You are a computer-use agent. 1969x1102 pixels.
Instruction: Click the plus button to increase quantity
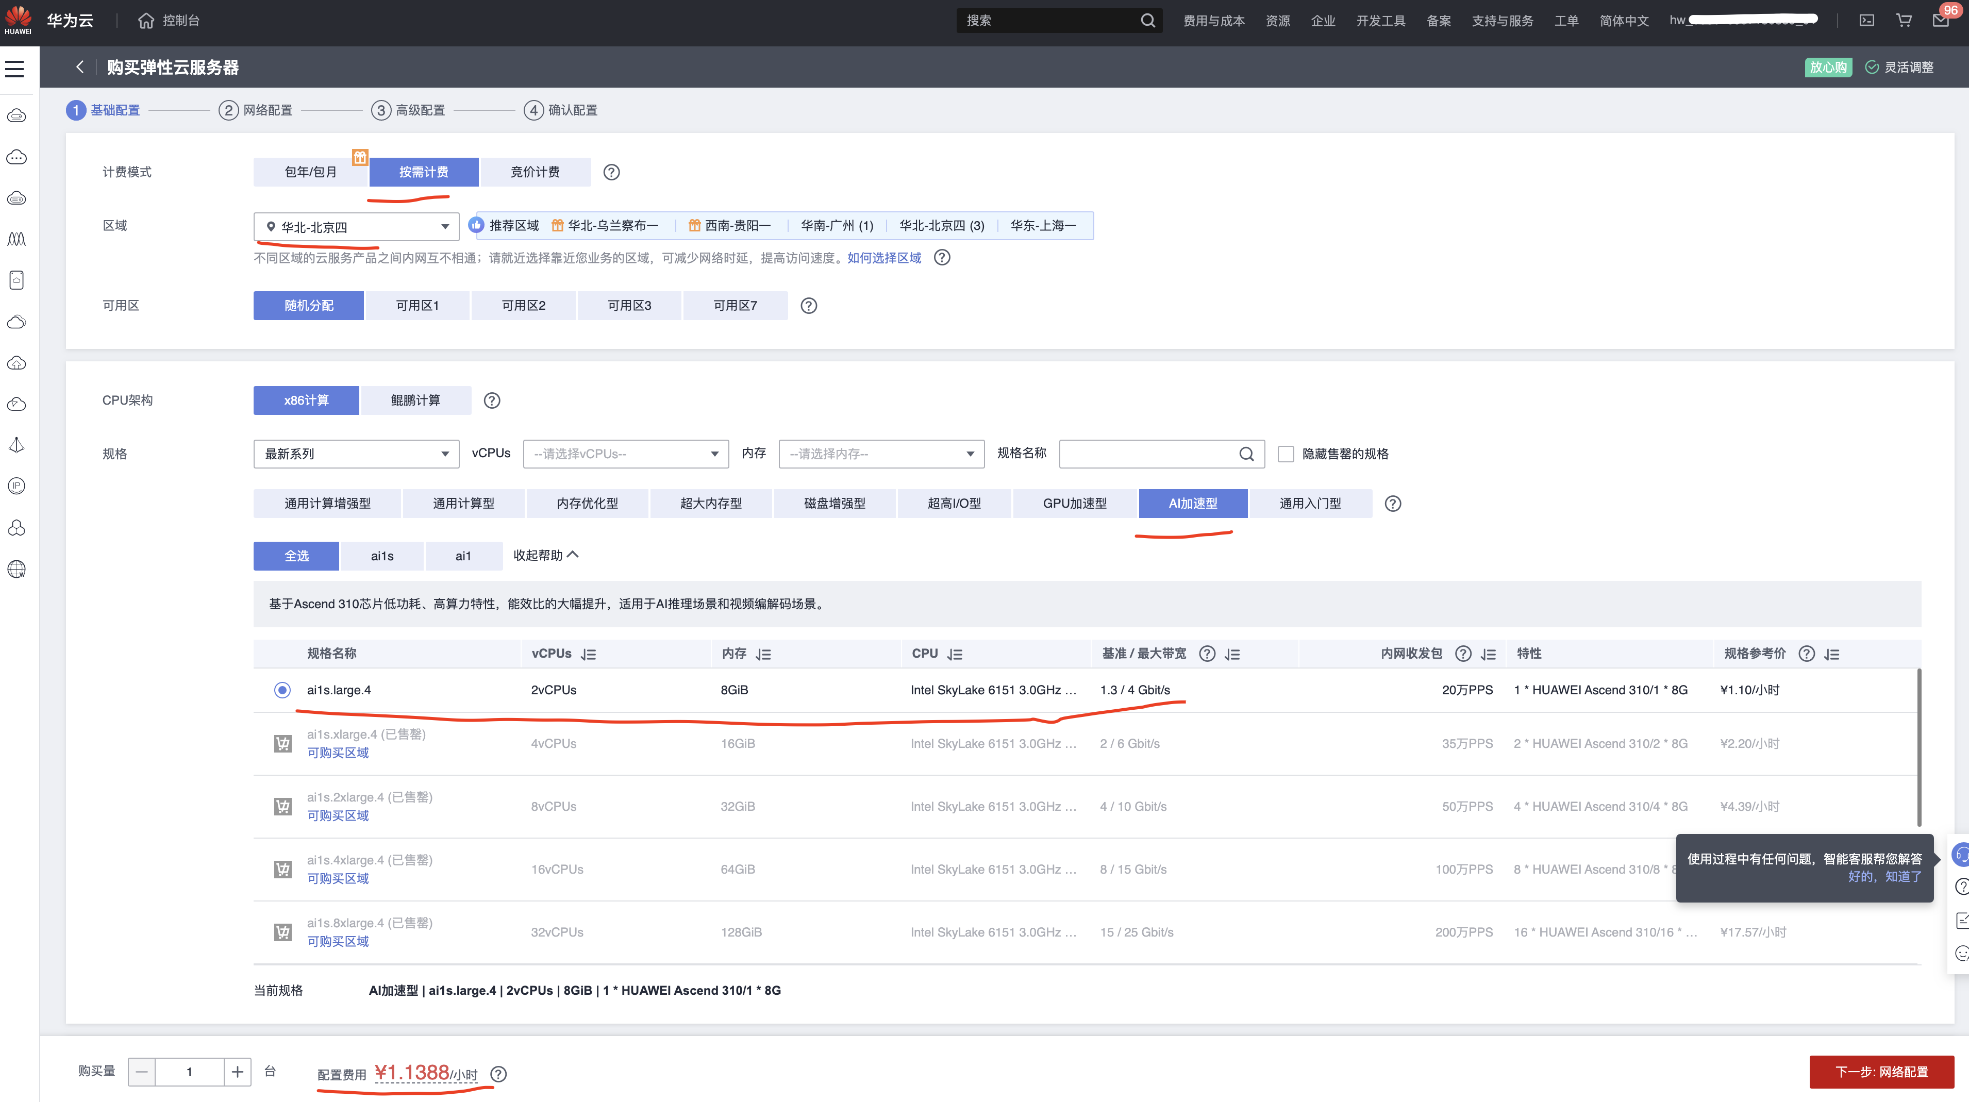click(237, 1072)
